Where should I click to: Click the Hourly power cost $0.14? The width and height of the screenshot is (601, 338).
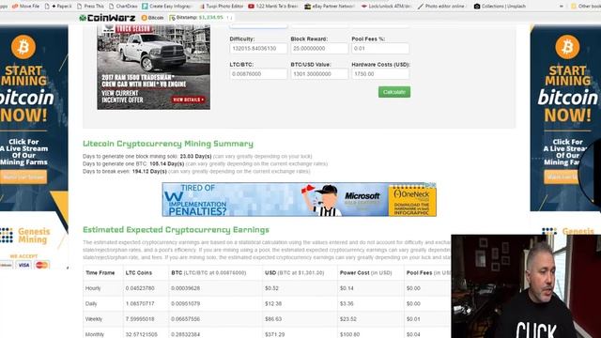[347, 288]
